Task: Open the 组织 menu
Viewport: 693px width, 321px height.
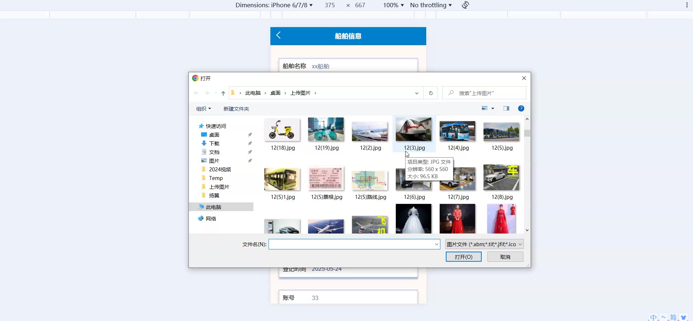Action: click(x=203, y=109)
